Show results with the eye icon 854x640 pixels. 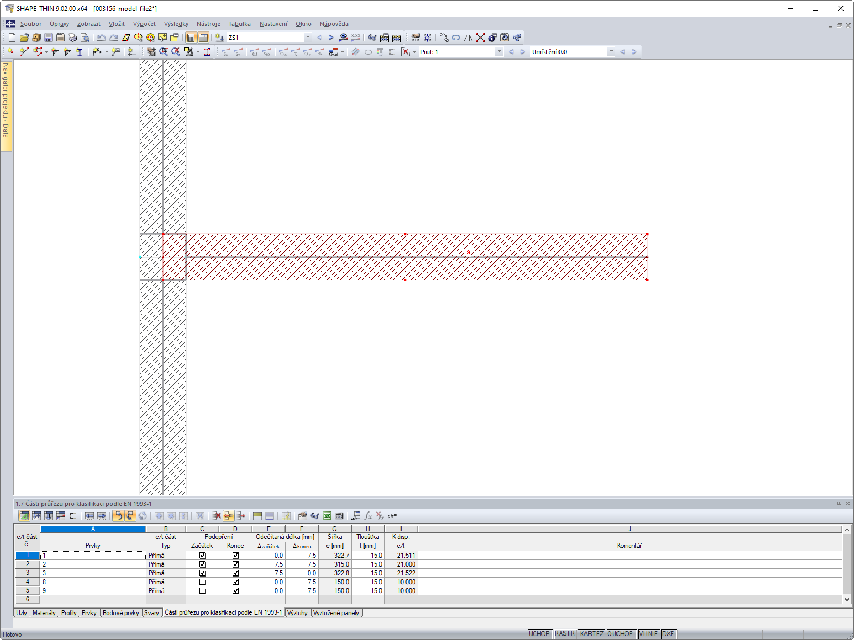[344, 38]
